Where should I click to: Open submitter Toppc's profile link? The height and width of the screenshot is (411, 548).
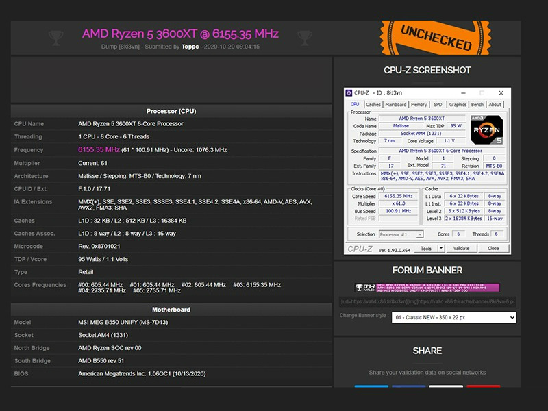tap(190, 47)
